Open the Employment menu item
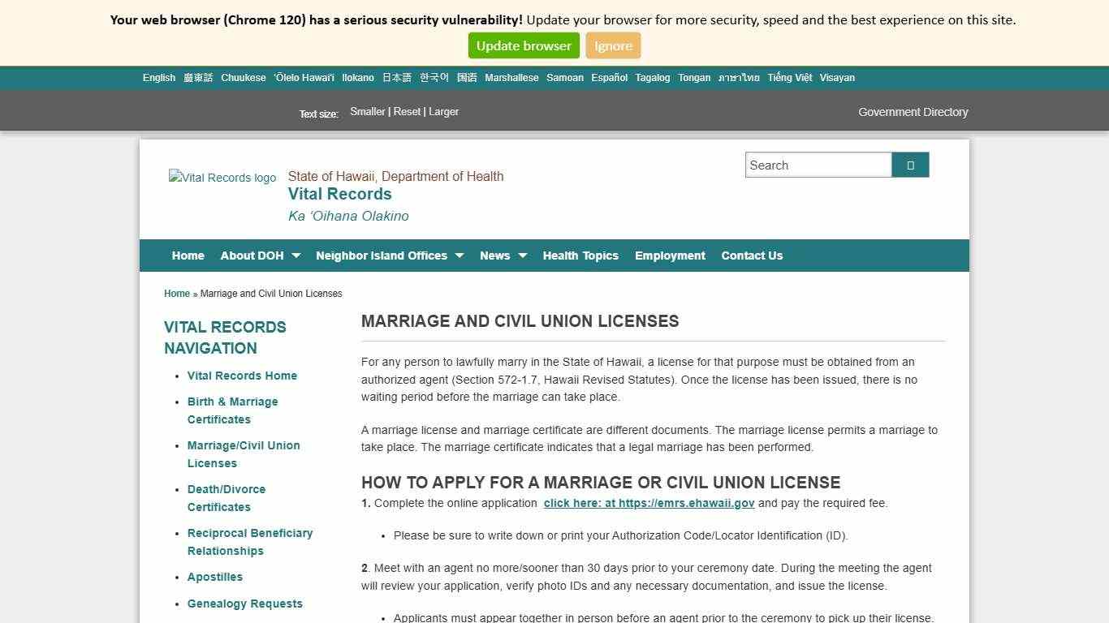Screen dimensions: 1109x623 (x=669, y=256)
